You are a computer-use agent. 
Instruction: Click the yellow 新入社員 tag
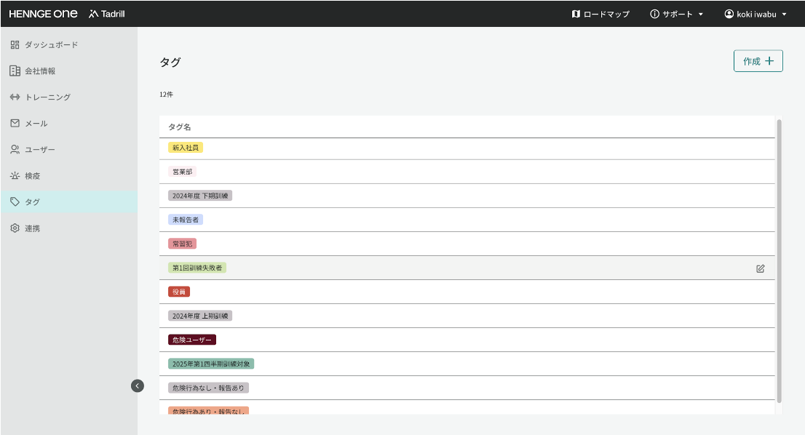coord(186,148)
